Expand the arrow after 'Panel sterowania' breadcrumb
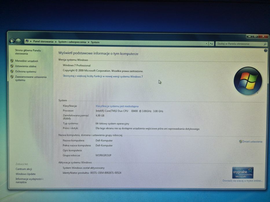270x202 pixels. 56,42
